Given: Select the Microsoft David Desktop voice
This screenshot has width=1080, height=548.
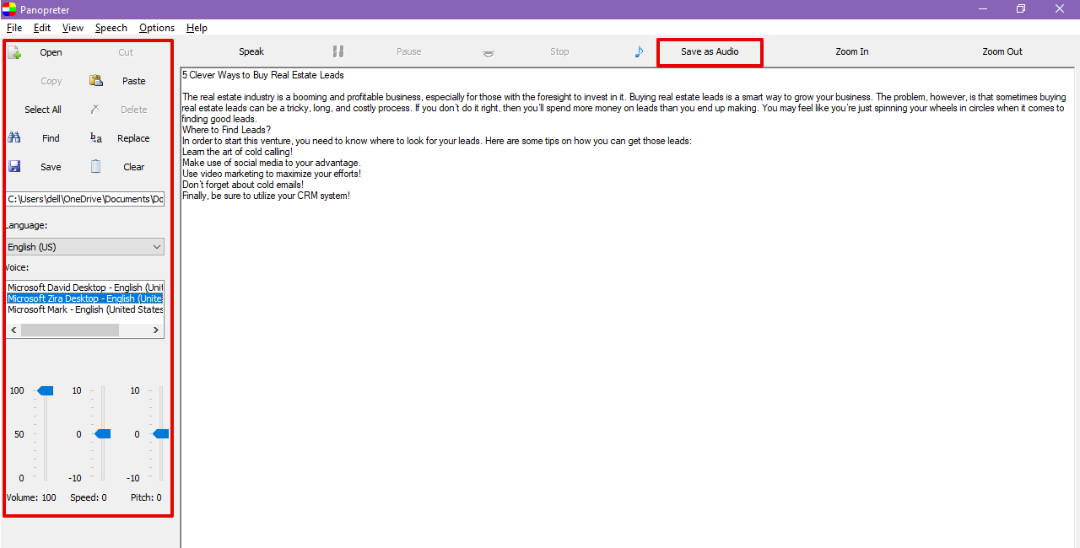Looking at the screenshot, I should (85, 287).
